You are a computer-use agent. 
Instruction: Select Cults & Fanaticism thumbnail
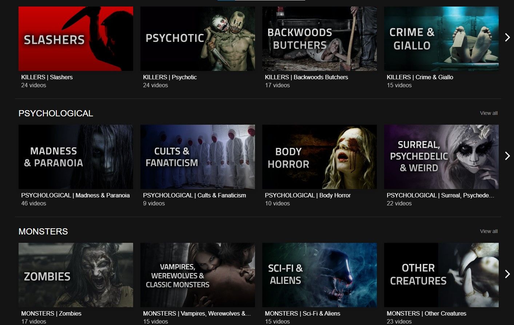(x=198, y=157)
